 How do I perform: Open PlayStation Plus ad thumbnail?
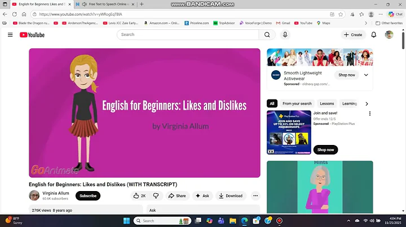point(289,133)
